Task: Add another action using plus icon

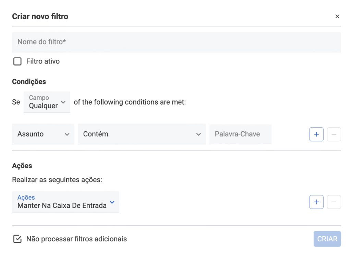Action: point(316,202)
